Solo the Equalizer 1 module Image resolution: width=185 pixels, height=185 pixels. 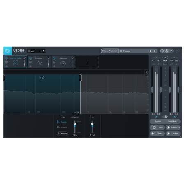click(x=30, y=62)
